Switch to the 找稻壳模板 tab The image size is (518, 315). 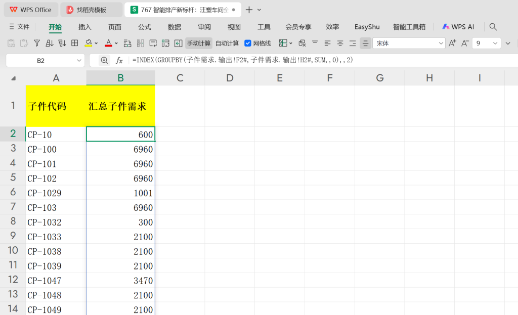point(91,10)
